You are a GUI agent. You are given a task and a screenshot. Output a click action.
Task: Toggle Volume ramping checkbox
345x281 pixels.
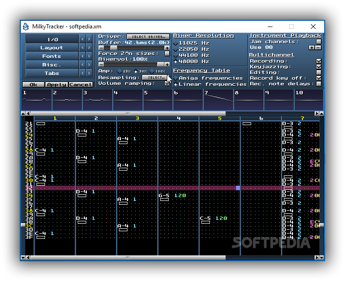(167, 83)
